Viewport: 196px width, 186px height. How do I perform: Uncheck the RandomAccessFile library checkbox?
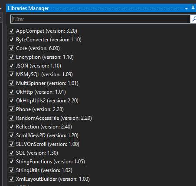(11, 118)
